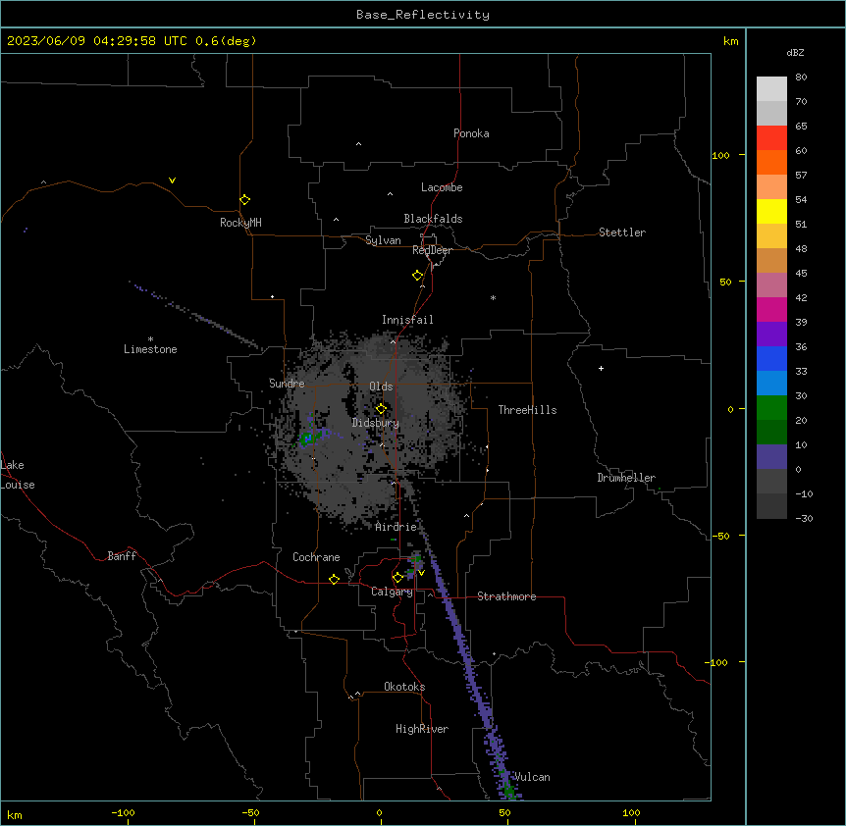Click the km unit label at top right
This screenshot has height=826, width=846.
pos(731,41)
